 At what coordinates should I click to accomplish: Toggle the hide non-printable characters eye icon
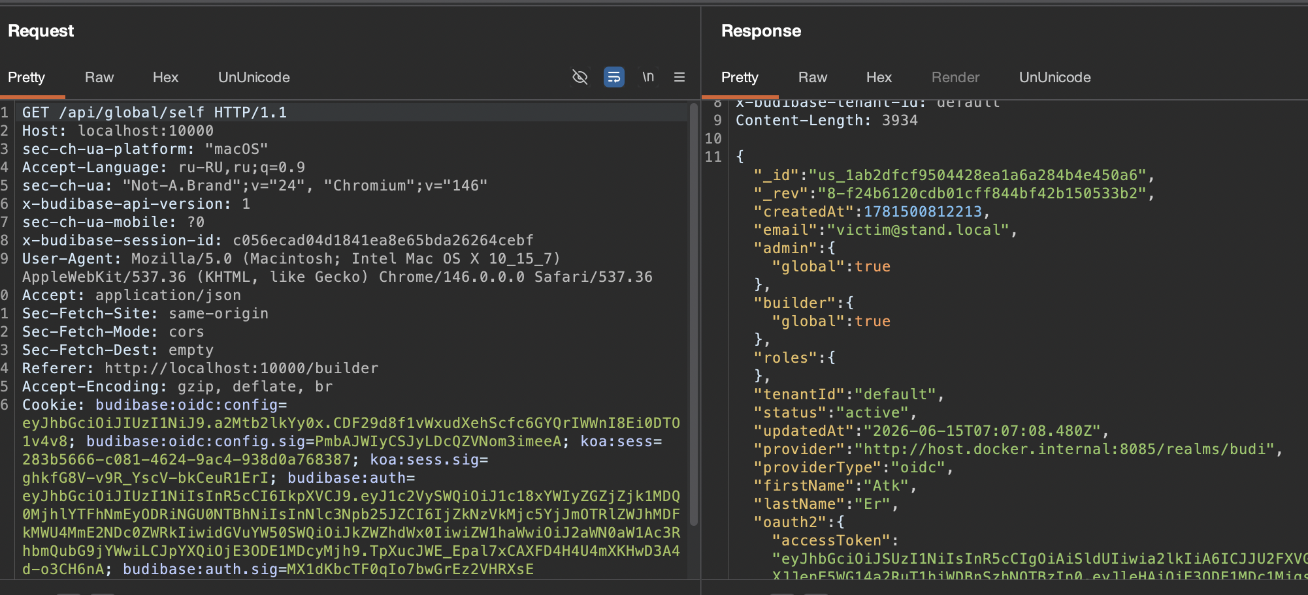coord(580,77)
